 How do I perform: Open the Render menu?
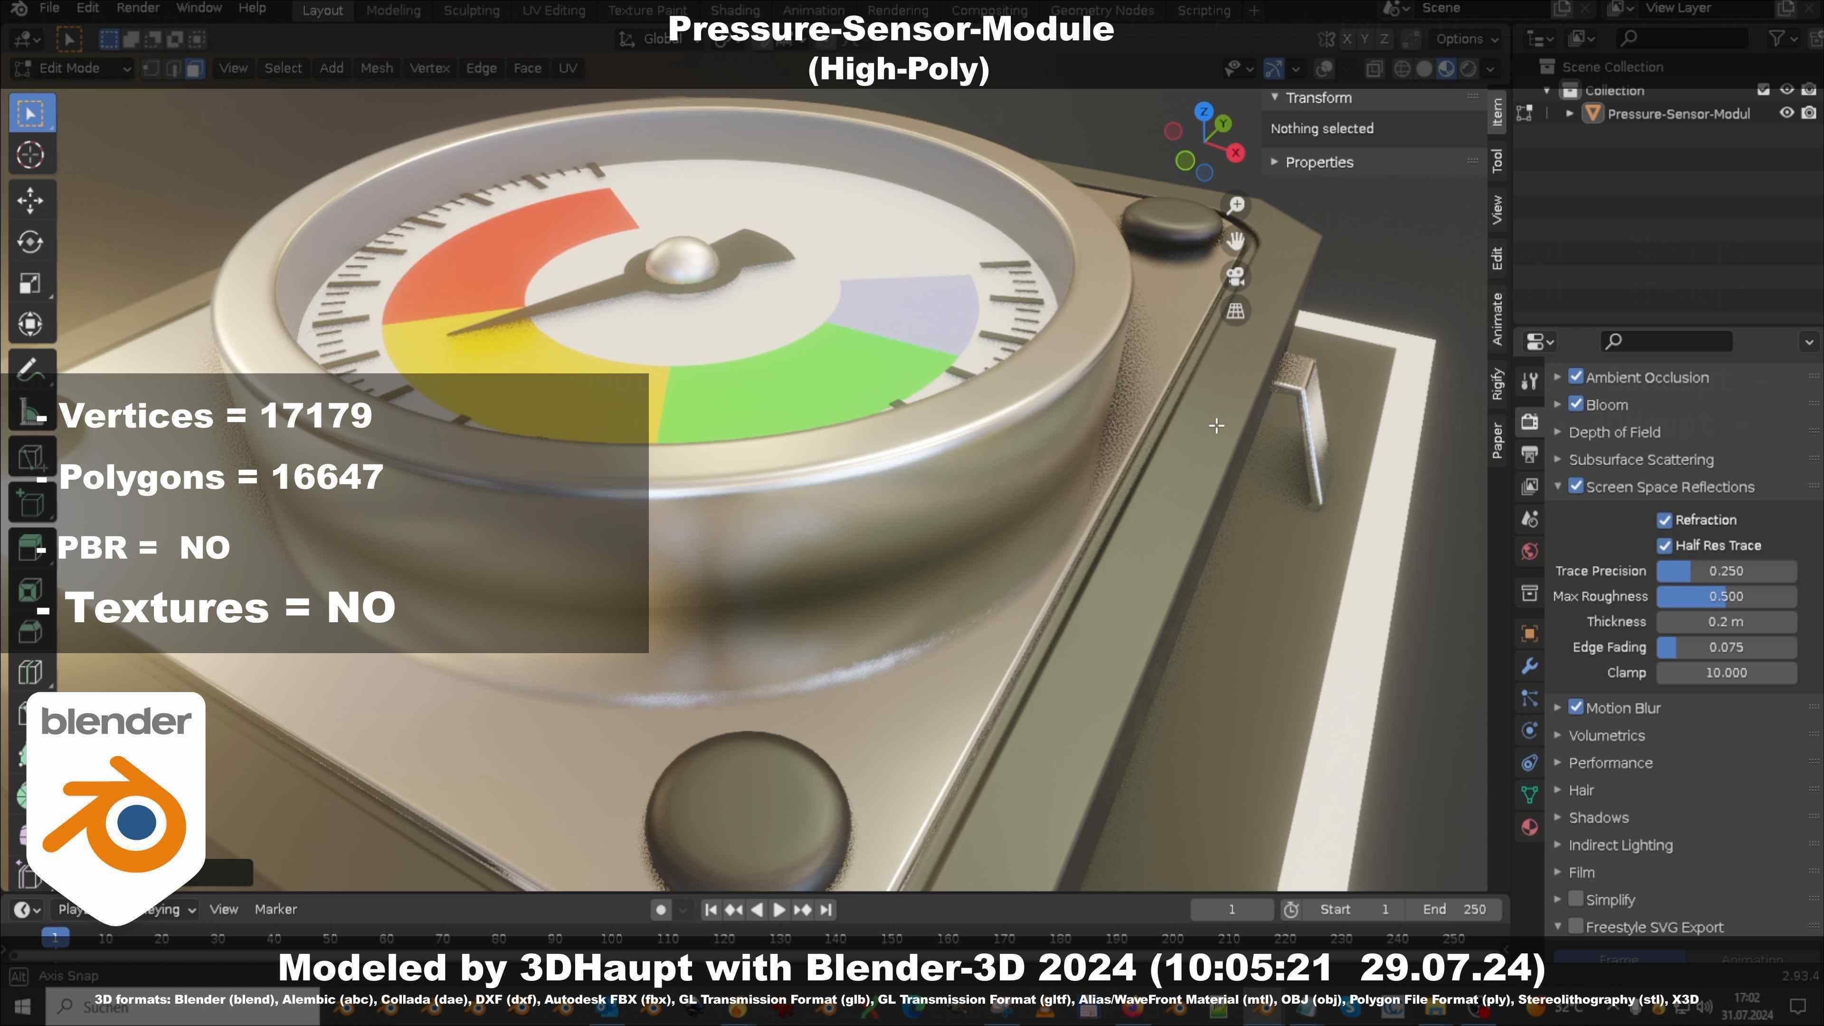[x=138, y=9]
